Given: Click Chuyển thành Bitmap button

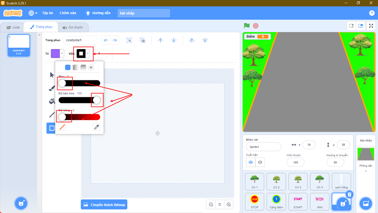Looking at the screenshot, I should click(104, 205).
